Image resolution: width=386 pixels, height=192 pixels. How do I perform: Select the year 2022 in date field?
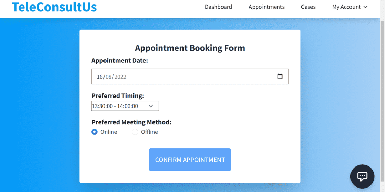pyautogui.click(x=120, y=77)
